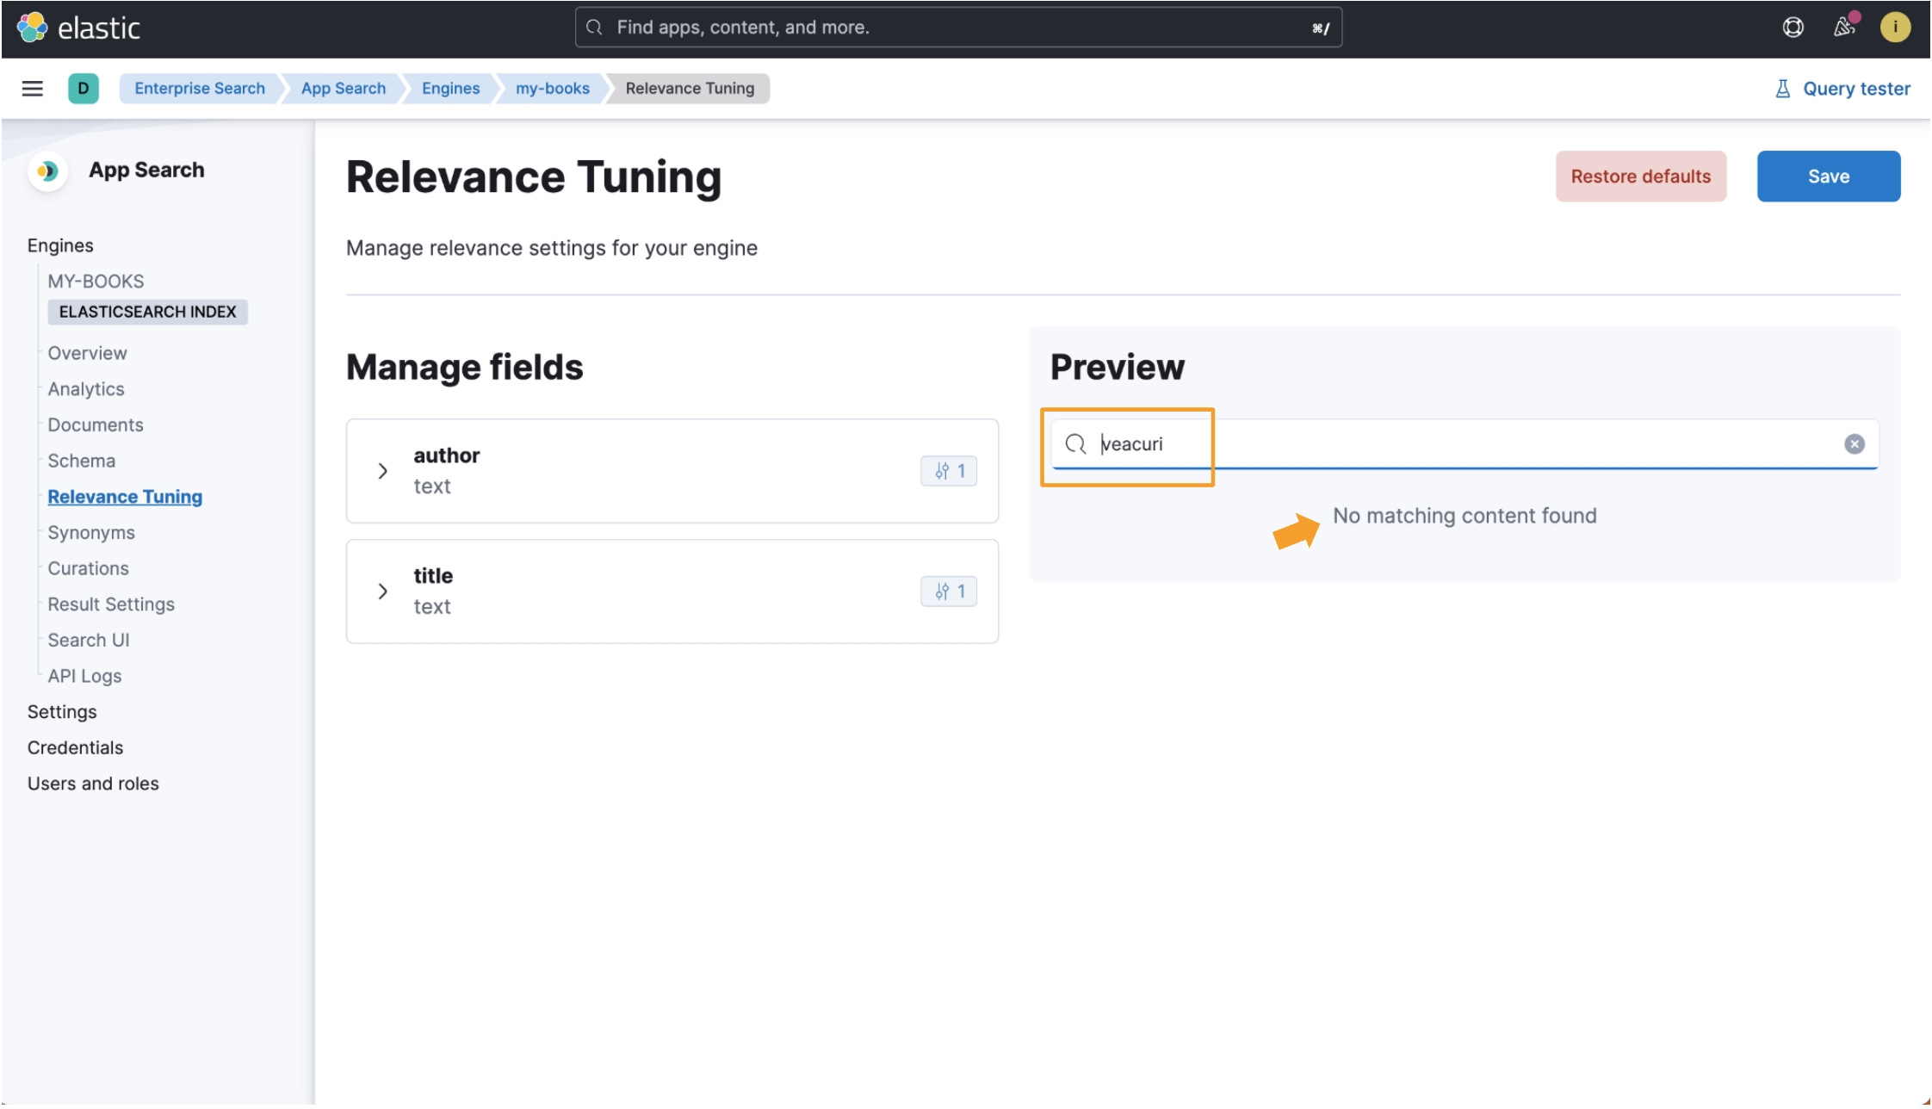
Task: Open Synonyms in the sidebar
Action: click(x=91, y=532)
